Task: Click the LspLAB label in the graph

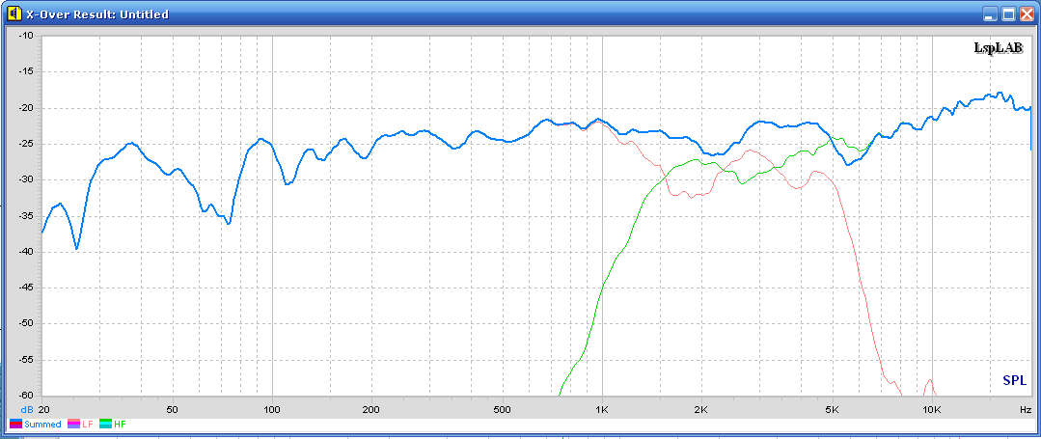Action: 999,47
